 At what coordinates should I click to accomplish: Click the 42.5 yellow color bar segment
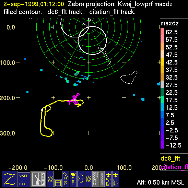(162, 62)
